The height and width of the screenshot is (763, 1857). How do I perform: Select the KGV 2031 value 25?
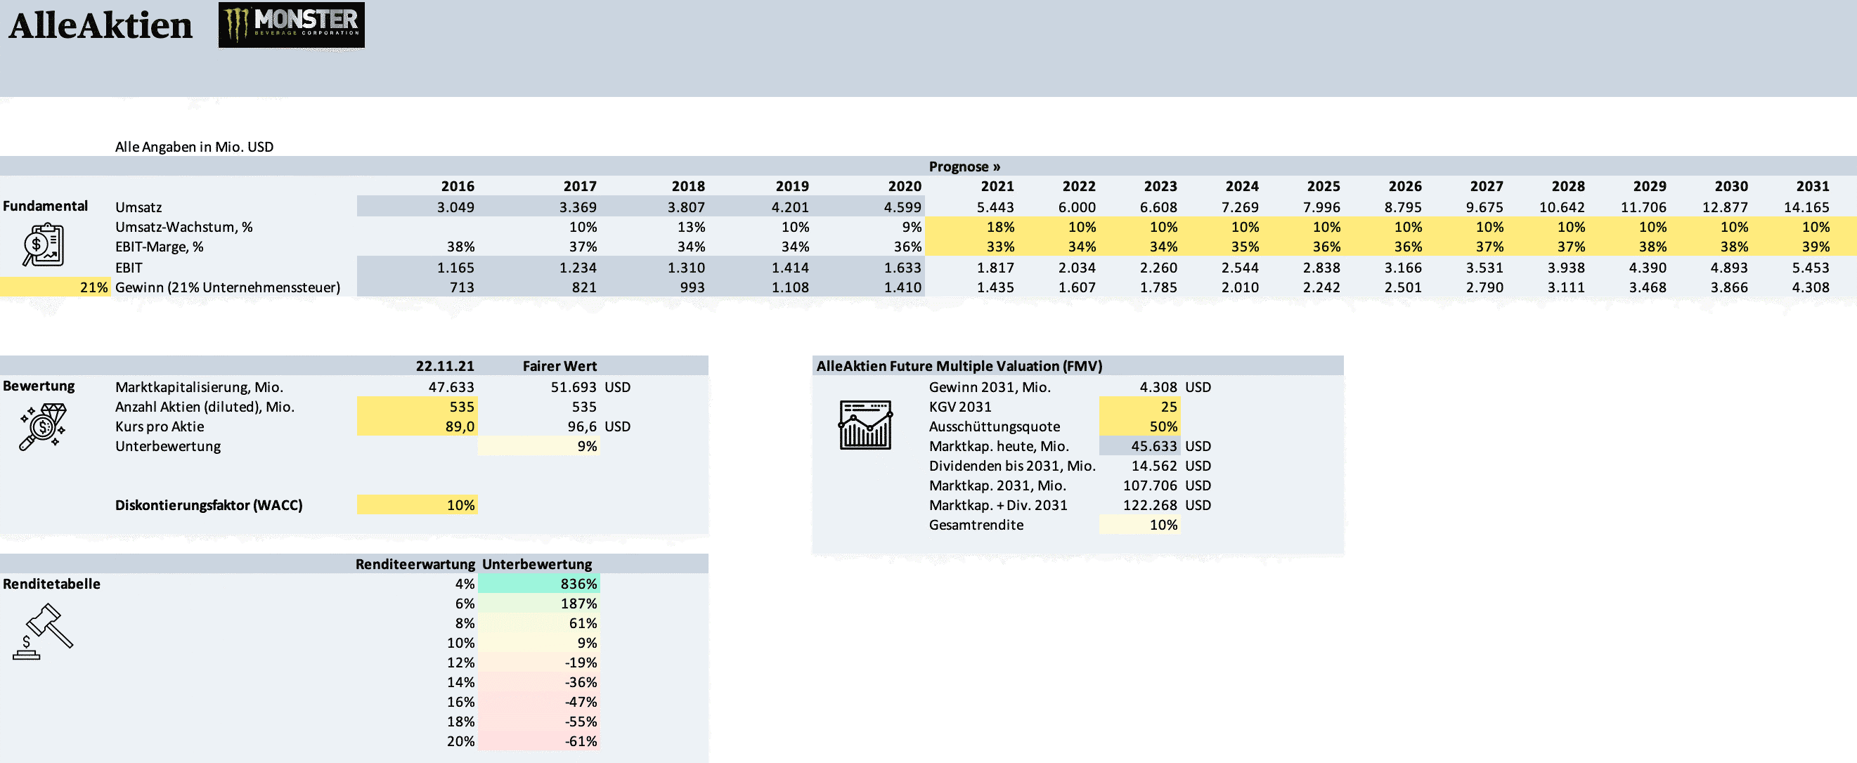(1140, 406)
